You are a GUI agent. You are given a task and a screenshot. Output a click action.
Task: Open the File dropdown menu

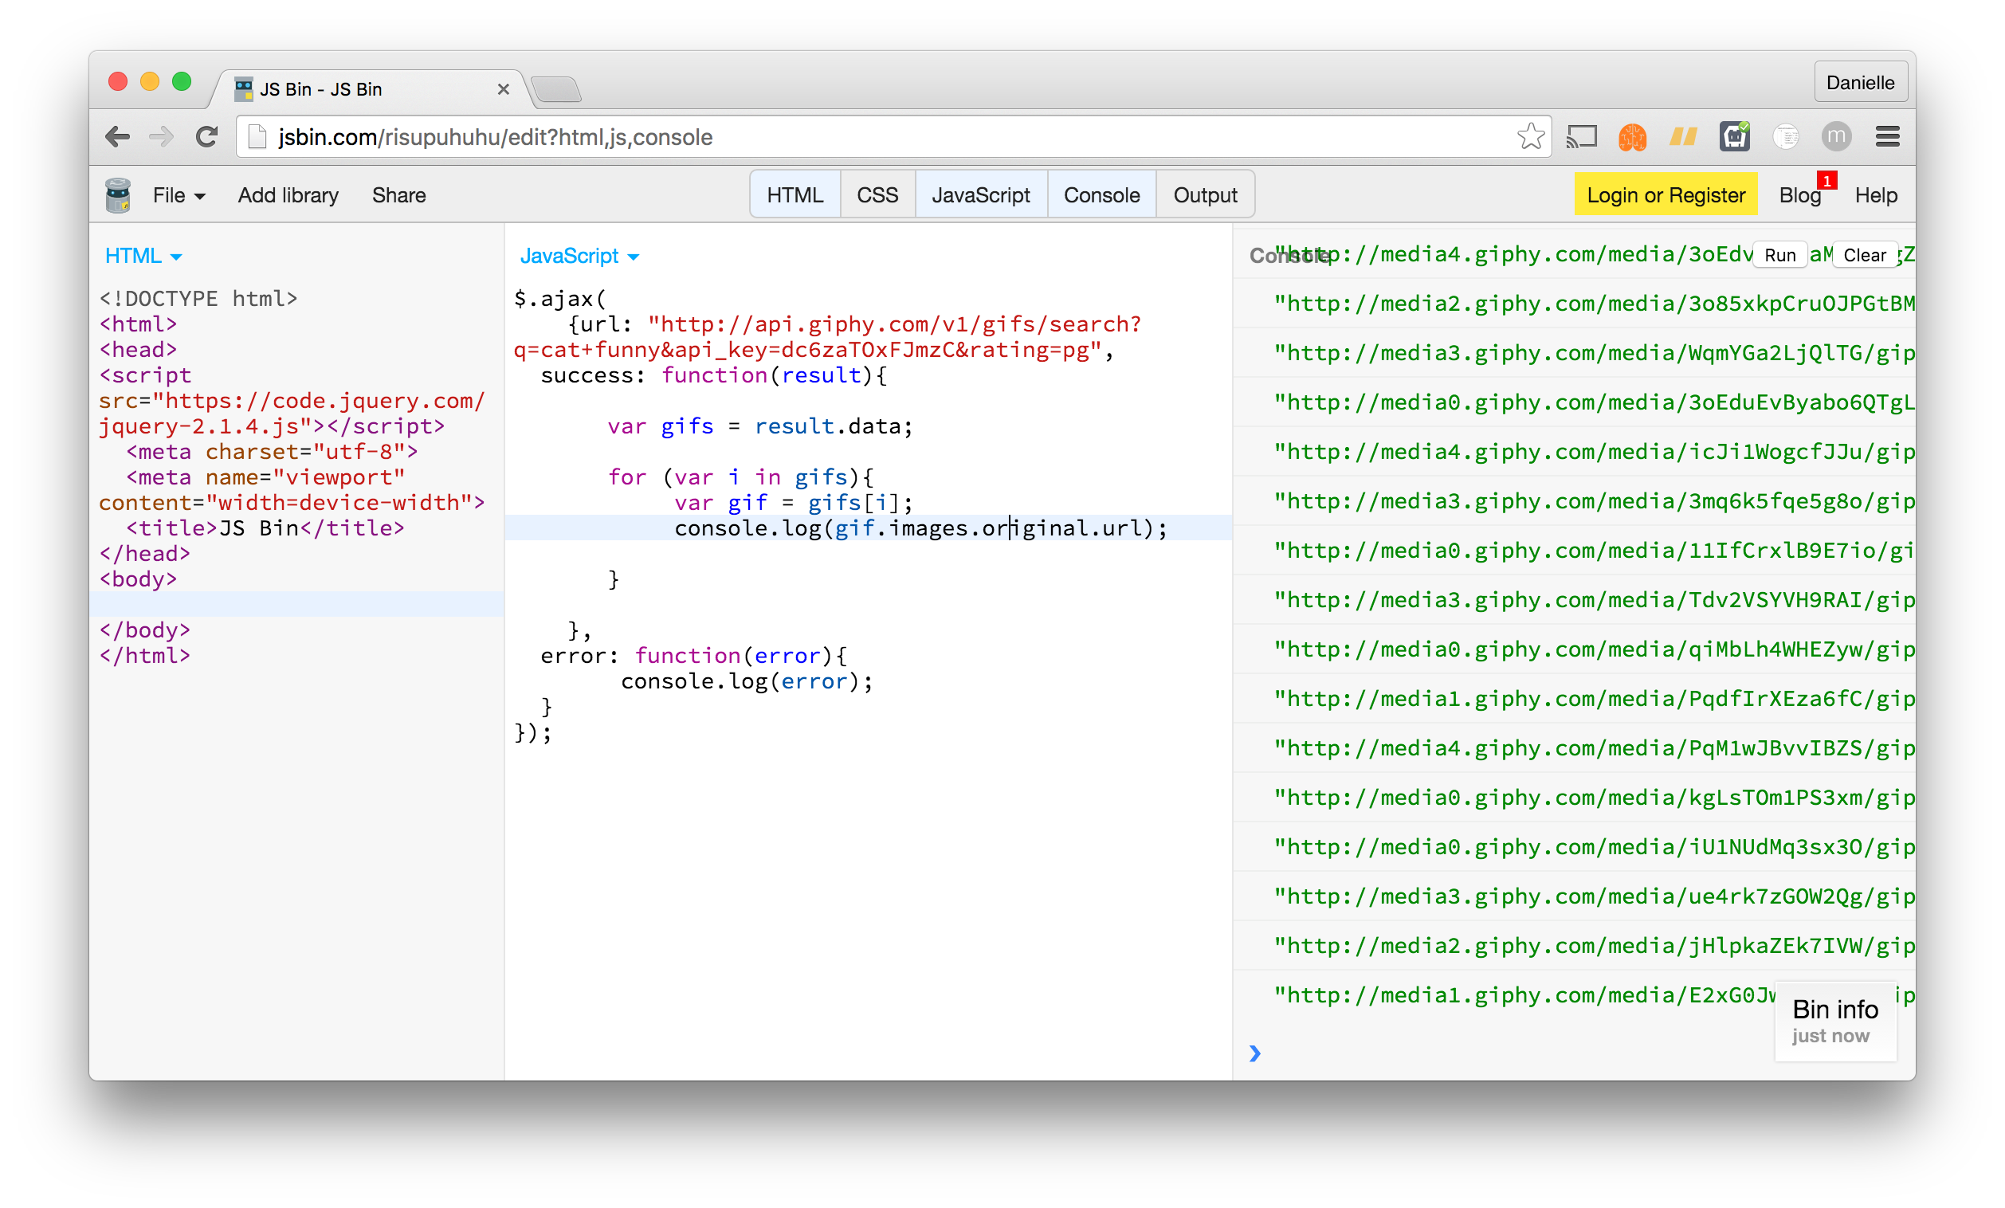179,195
